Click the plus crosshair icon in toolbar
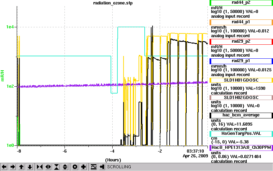The height and width of the screenshot is (171, 273). point(84,167)
